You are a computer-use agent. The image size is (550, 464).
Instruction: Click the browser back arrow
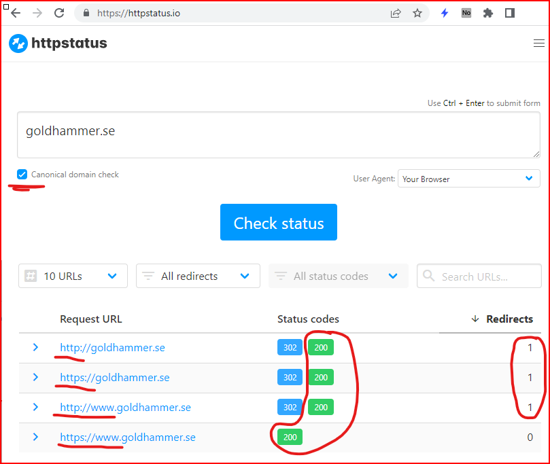(16, 13)
